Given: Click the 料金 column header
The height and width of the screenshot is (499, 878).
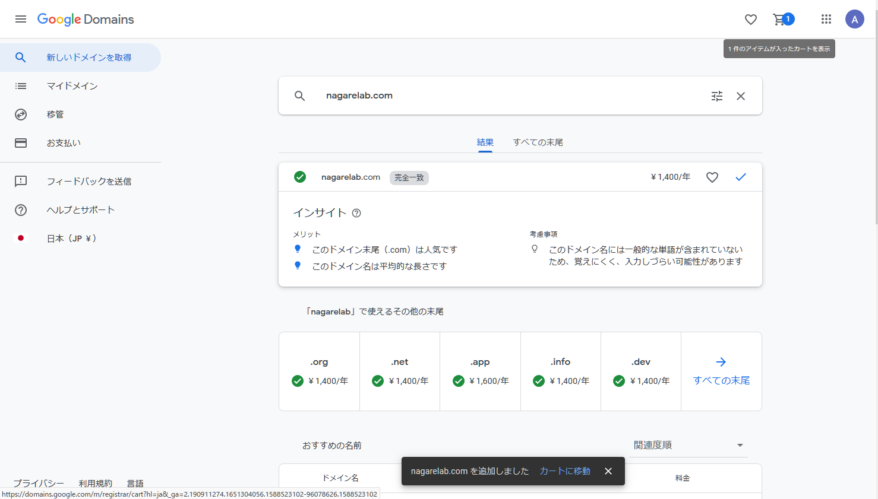Looking at the screenshot, I should point(683,478).
